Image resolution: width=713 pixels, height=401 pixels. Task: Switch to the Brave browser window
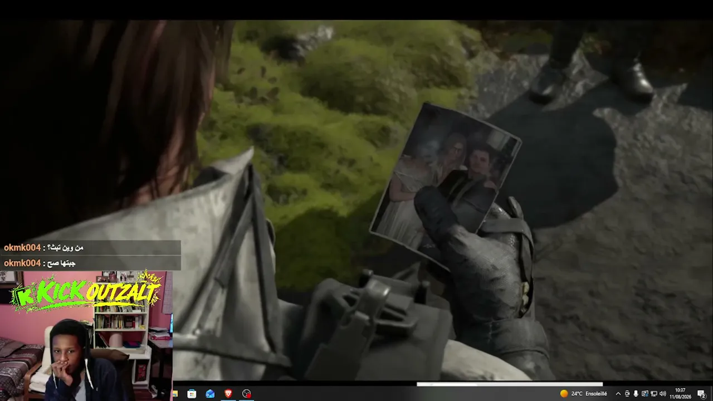click(x=228, y=394)
